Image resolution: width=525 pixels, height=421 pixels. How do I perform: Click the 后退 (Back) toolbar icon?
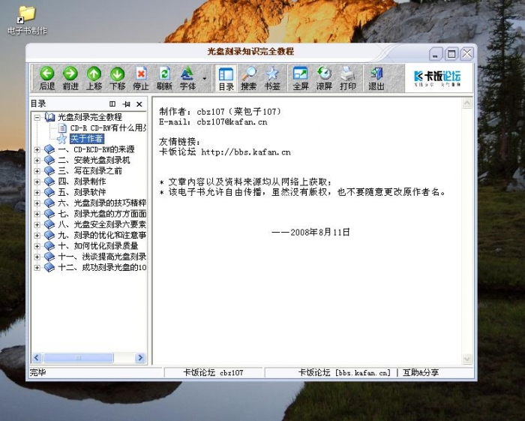coord(46,77)
